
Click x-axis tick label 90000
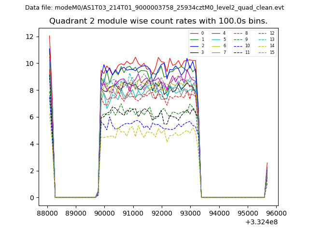(104, 213)
